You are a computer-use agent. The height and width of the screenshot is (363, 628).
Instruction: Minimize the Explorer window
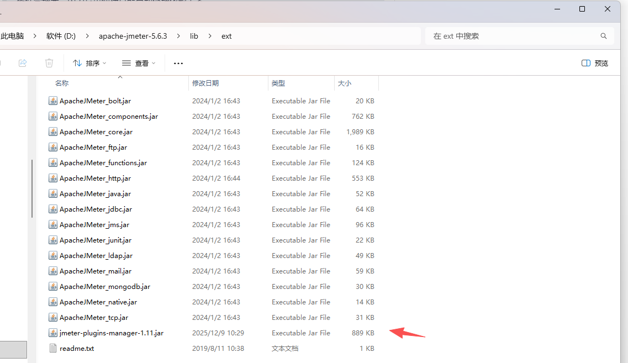557,9
